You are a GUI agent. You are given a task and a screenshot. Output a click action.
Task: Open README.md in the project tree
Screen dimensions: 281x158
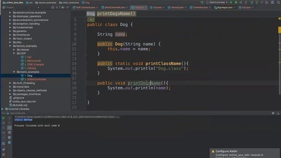[x=20, y=105]
